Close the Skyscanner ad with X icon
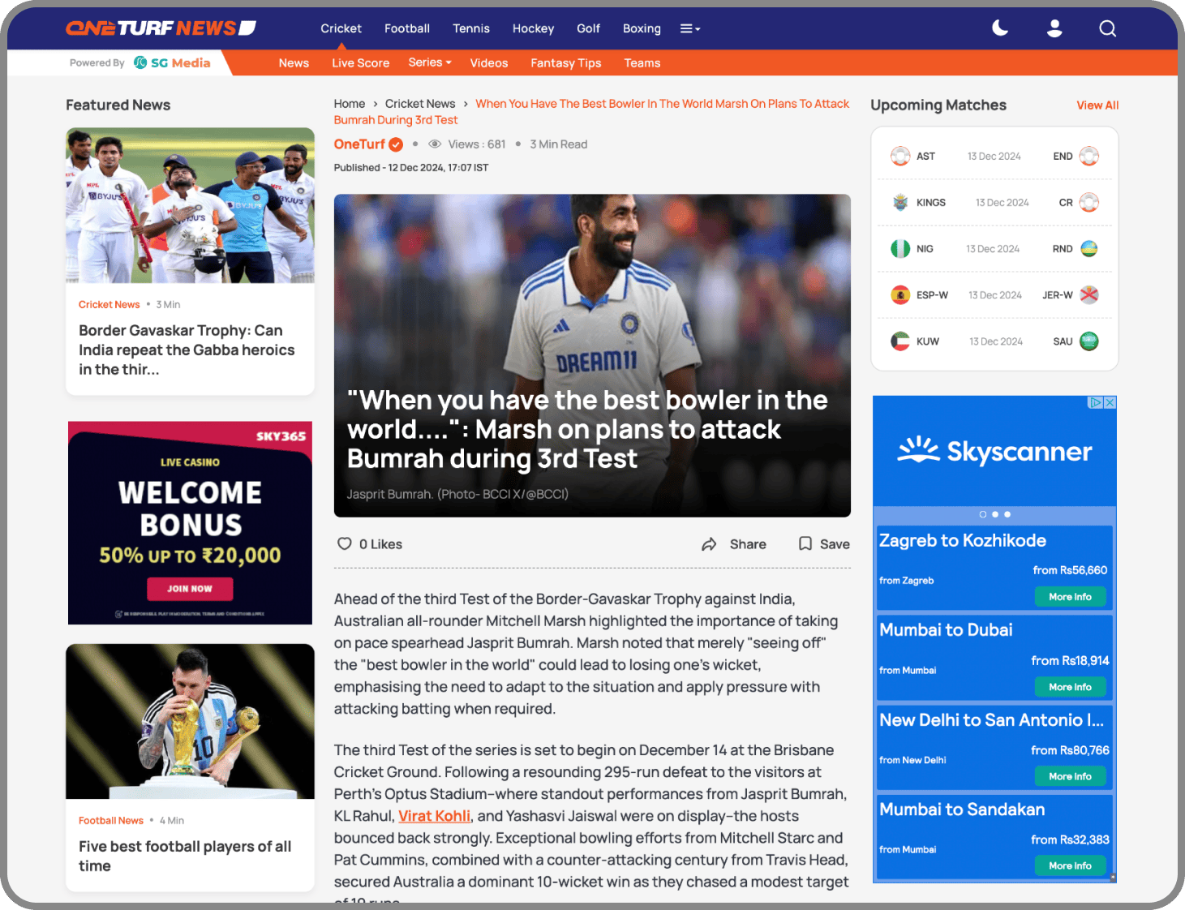The height and width of the screenshot is (910, 1185). (x=1110, y=402)
